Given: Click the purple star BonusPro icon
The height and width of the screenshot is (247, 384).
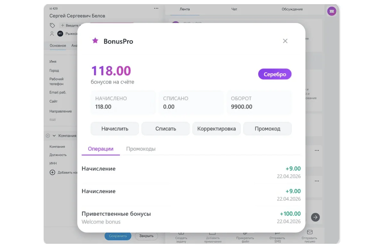Looking at the screenshot, I should pyautogui.click(x=95, y=41).
